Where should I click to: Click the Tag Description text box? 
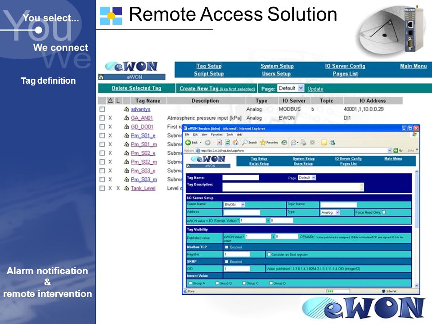tap(293, 187)
